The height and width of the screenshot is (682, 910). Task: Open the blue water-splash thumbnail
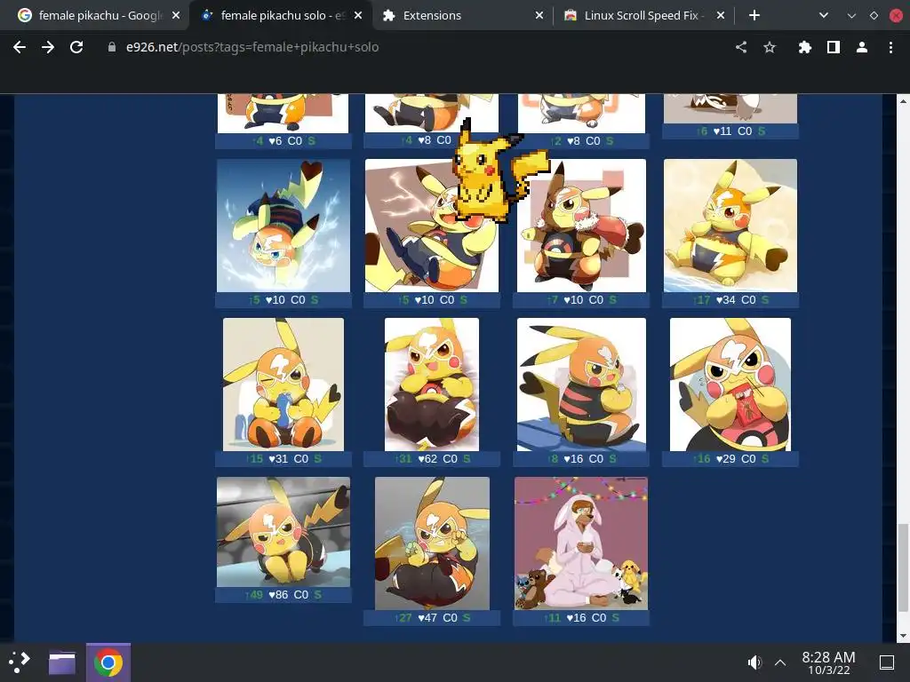(x=283, y=226)
